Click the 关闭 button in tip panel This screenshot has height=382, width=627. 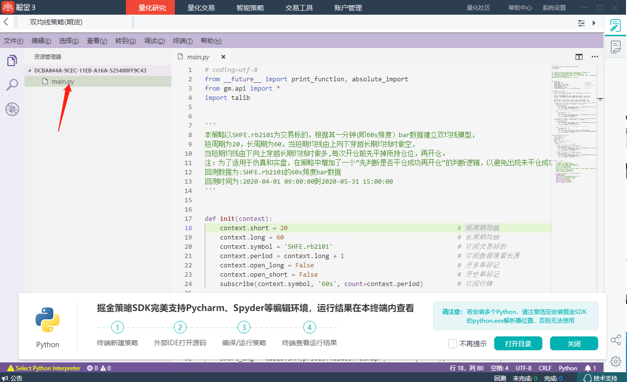(574, 343)
